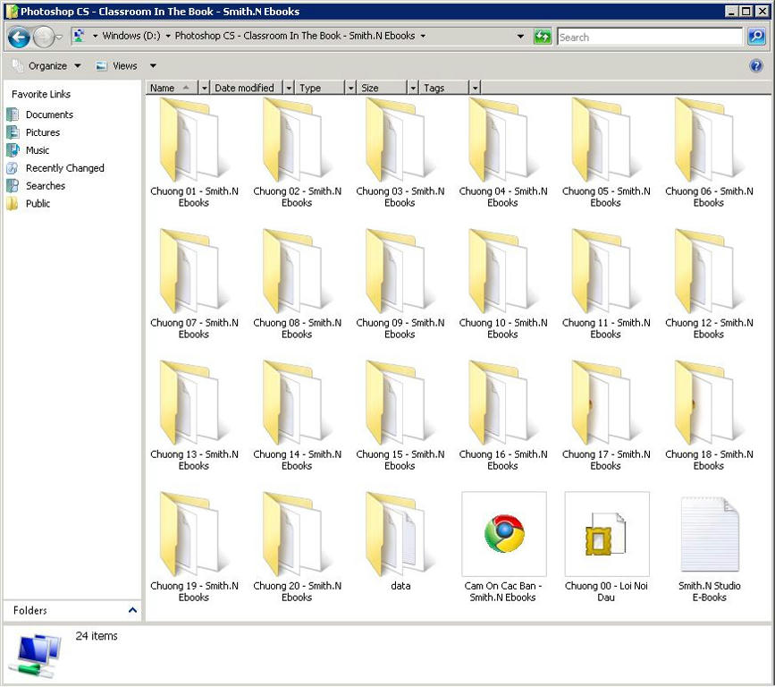The image size is (775, 687).
Task: Open the Name column dropdown arrow
Action: 204,88
